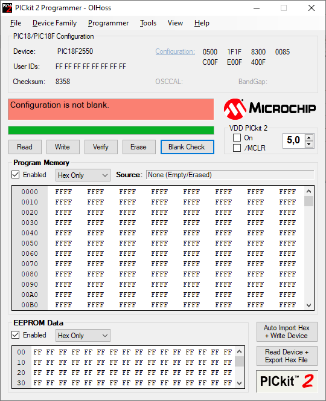
Task: Uncheck Program Memory Enabled checkbox
Action: click(x=16, y=175)
